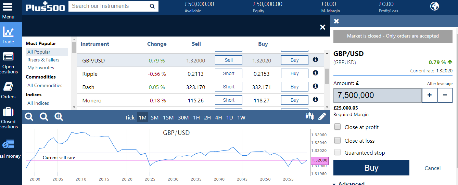Click the Instrument column header
This screenshot has height=185, width=458.
click(95, 44)
